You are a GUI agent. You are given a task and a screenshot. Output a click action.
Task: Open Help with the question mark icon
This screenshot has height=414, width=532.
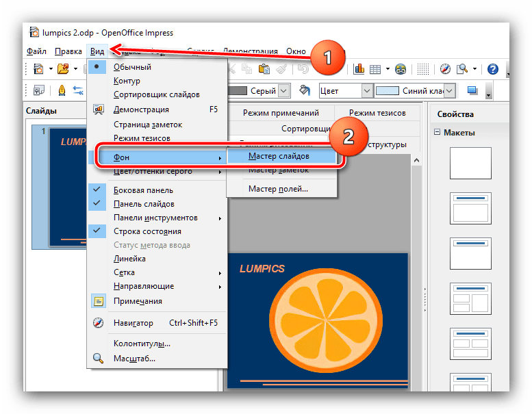[x=493, y=69]
